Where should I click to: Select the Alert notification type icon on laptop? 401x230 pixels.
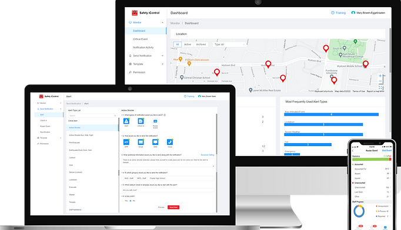(x=126, y=121)
